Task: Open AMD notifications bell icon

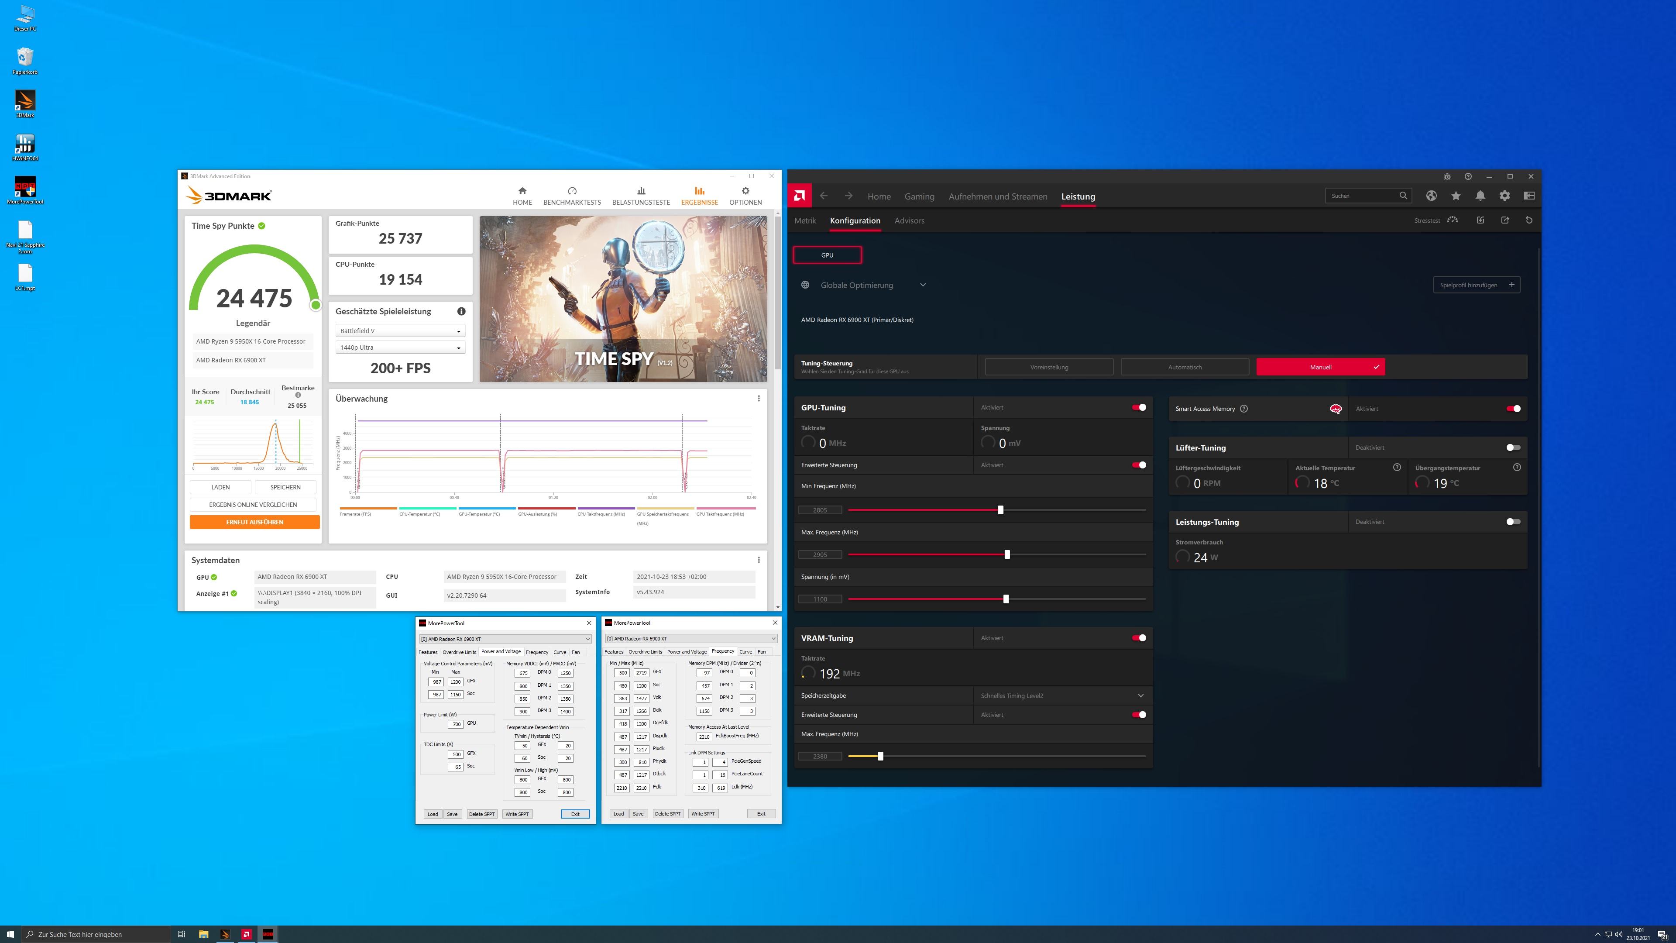Action: tap(1480, 196)
